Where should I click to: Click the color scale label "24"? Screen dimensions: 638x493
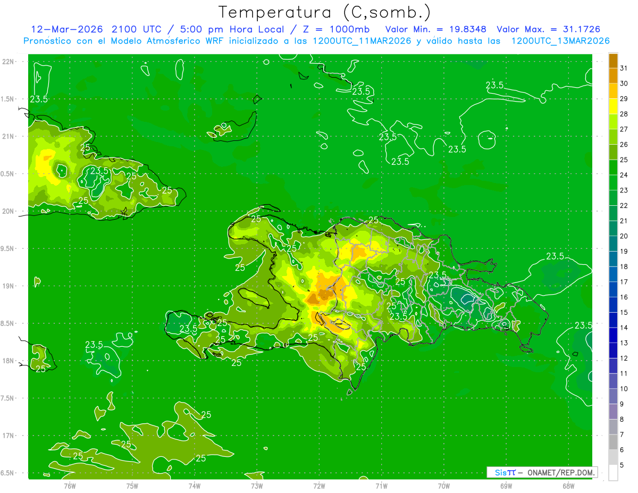[624, 175]
